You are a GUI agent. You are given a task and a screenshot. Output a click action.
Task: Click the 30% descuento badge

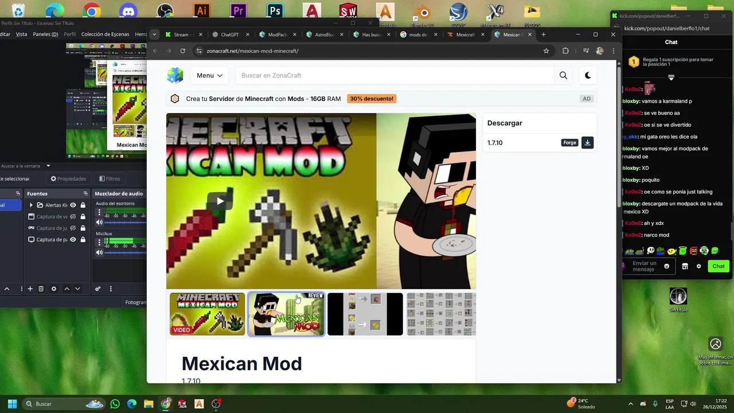tap(372, 99)
